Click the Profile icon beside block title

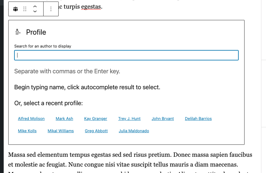[18, 32]
